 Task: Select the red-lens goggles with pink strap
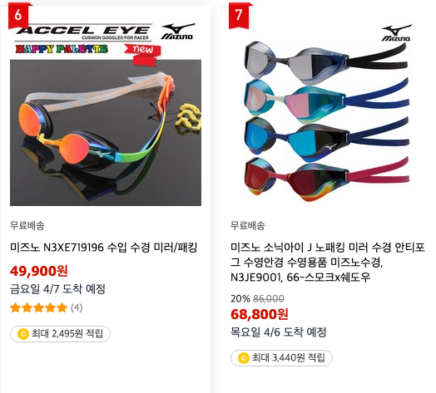point(326,178)
